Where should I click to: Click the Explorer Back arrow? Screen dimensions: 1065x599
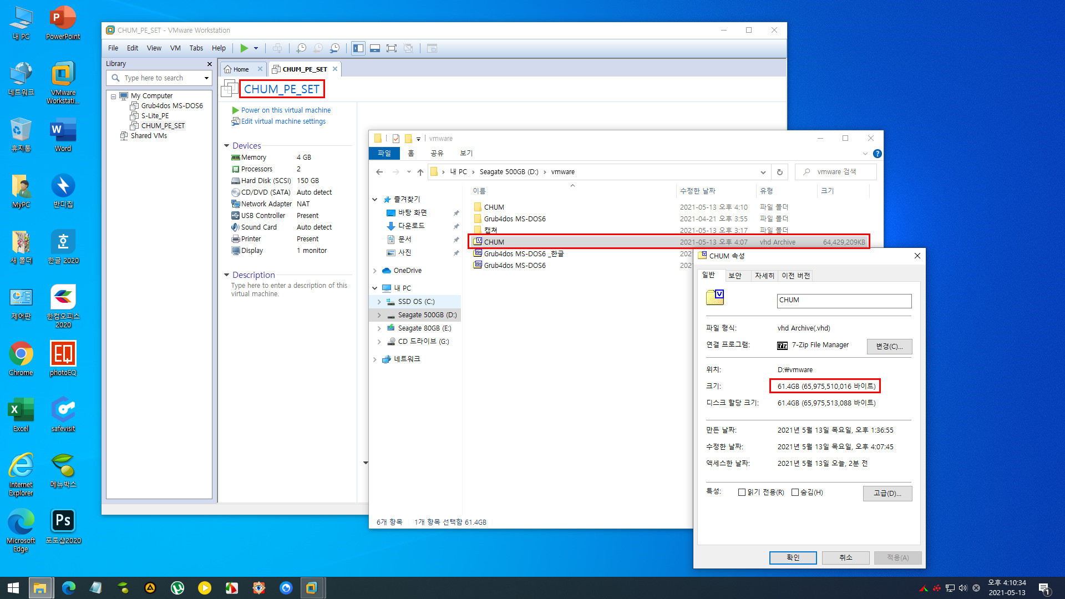(x=379, y=172)
